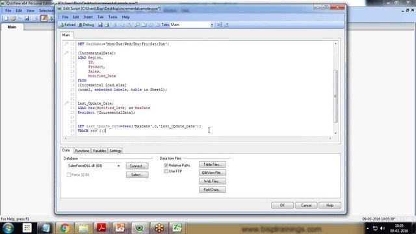
Task: Save the script using the floppy icon
Action: coord(100,25)
